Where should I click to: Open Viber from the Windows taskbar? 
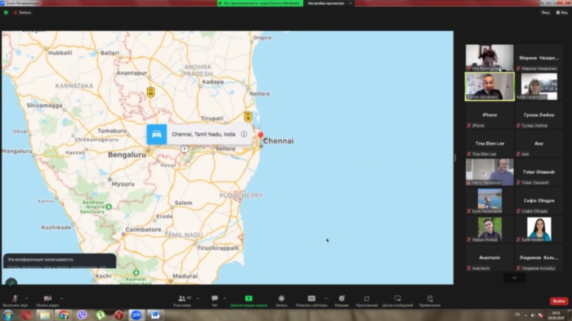pyautogui.click(x=82, y=314)
